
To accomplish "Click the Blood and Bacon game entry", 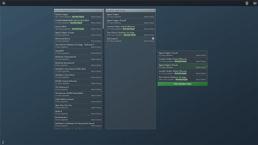I will (78, 40).
